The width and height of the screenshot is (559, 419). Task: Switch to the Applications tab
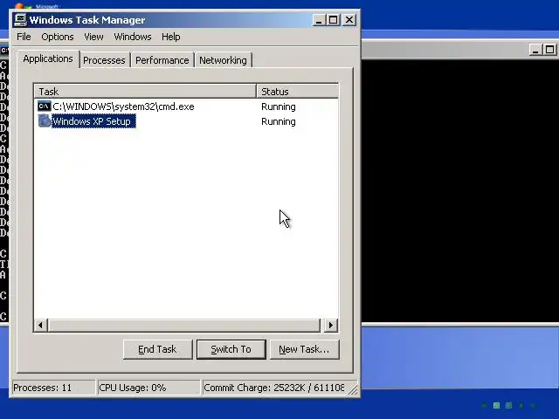pyautogui.click(x=48, y=58)
